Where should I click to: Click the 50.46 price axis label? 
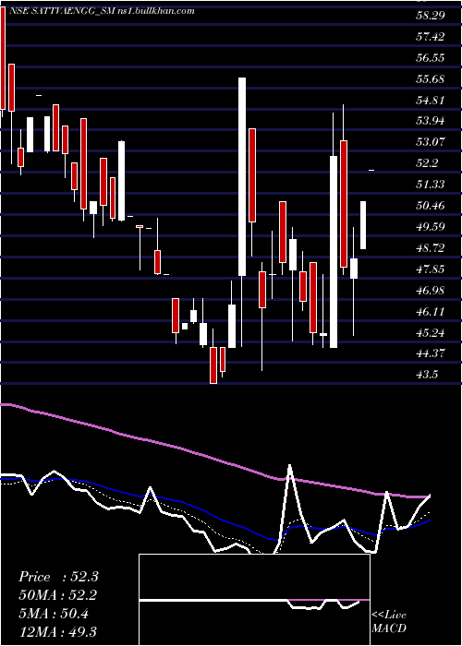(x=431, y=206)
